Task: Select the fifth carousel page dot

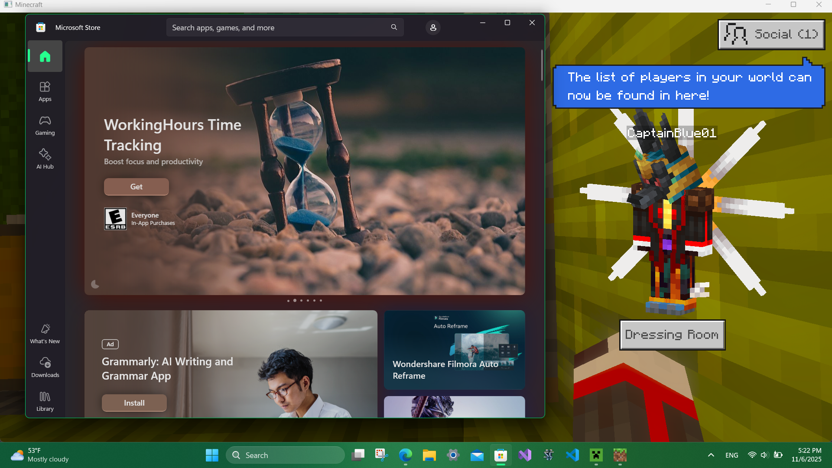Action: pos(315,301)
